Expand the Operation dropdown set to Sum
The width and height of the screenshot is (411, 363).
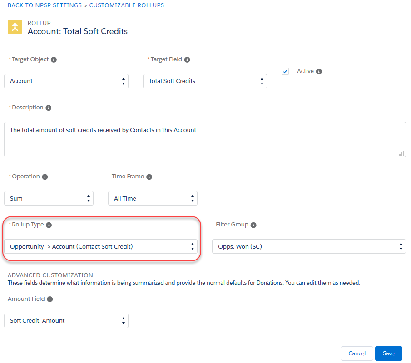point(49,198)
